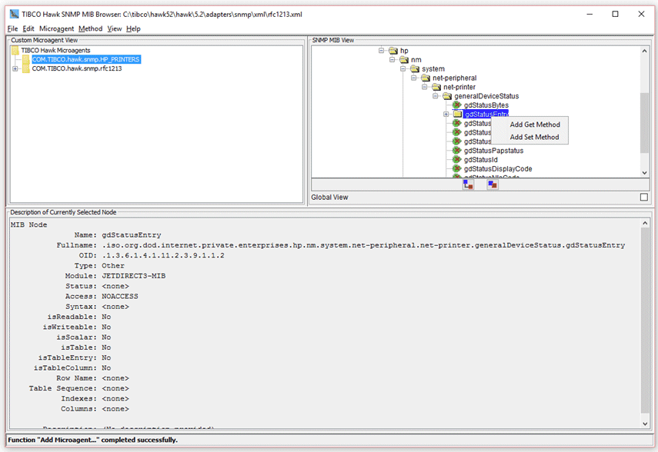Expand the COM.TIBCO.hawk.snmp.rfc1213 microagent

[15, 68]
